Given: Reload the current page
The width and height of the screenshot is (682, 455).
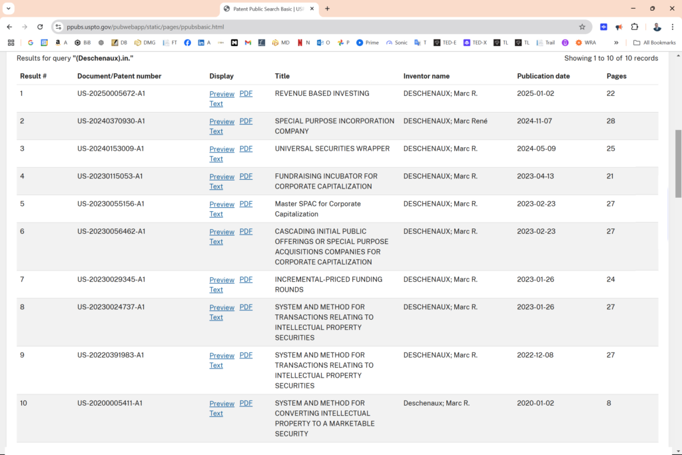Looking at the screenshot, I should [x=40, y=27].
